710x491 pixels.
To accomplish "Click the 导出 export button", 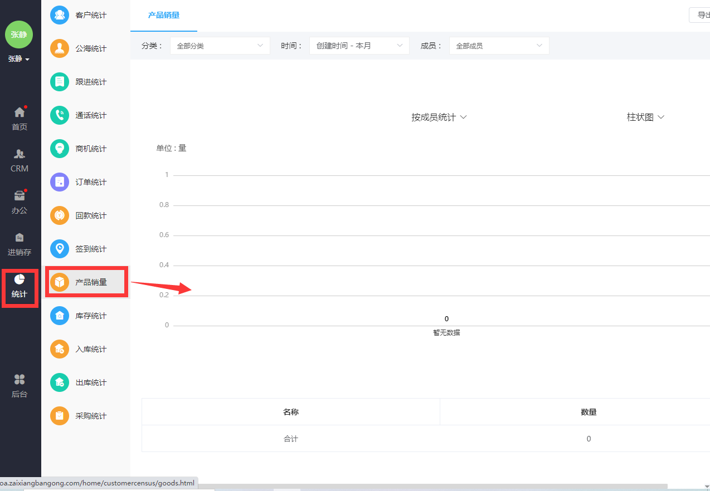I will 700,15.
